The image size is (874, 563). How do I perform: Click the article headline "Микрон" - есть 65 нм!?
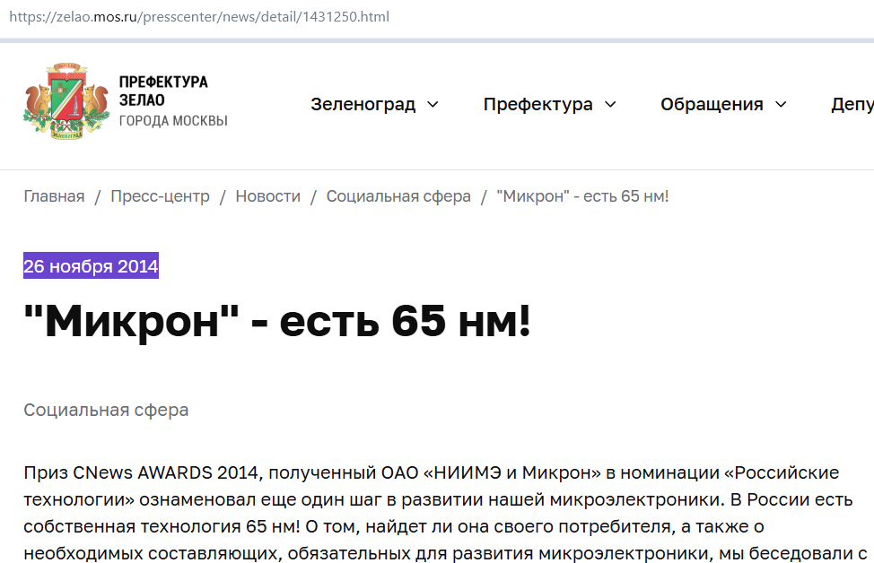pyautogui.click(x=277, y=321)
